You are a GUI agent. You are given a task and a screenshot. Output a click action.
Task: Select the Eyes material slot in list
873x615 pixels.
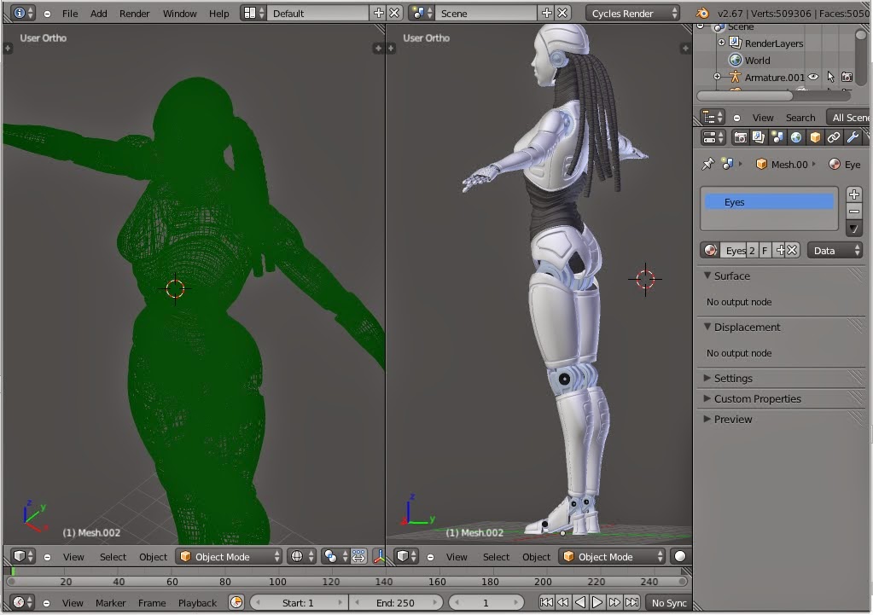pos(768,202)
